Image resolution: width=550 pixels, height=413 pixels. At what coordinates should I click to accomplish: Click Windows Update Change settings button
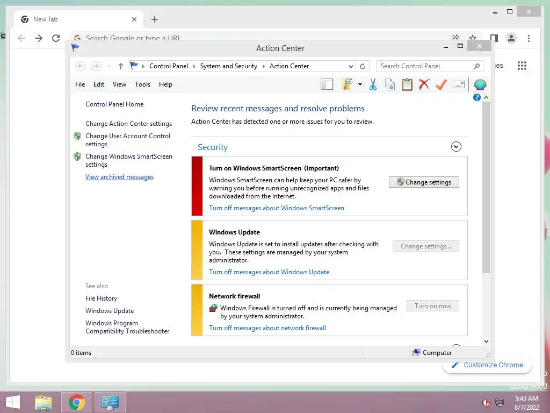click(x=425, y=246)
